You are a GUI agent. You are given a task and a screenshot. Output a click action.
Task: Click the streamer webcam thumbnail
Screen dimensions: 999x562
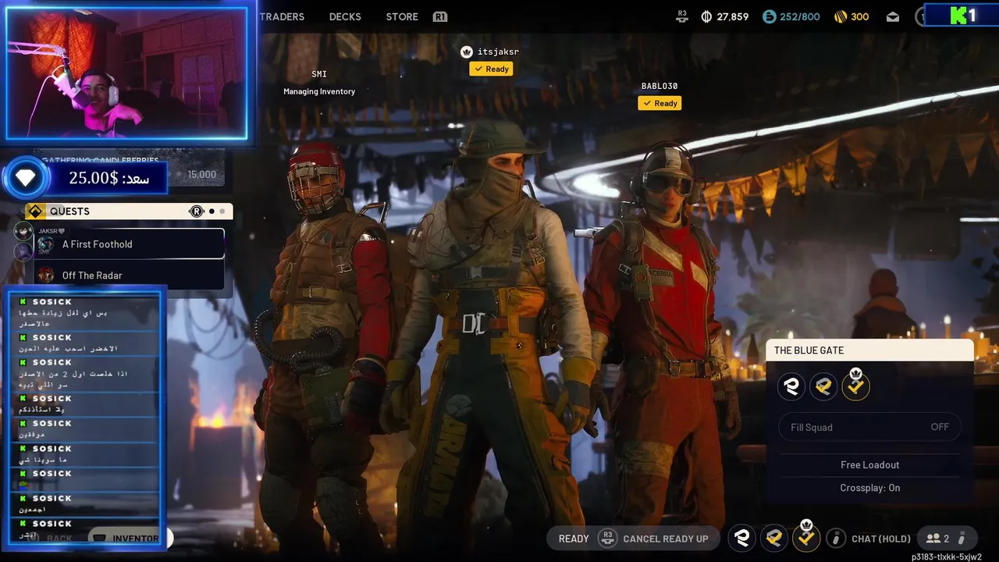pyautogui.click(x=126, y=73)
